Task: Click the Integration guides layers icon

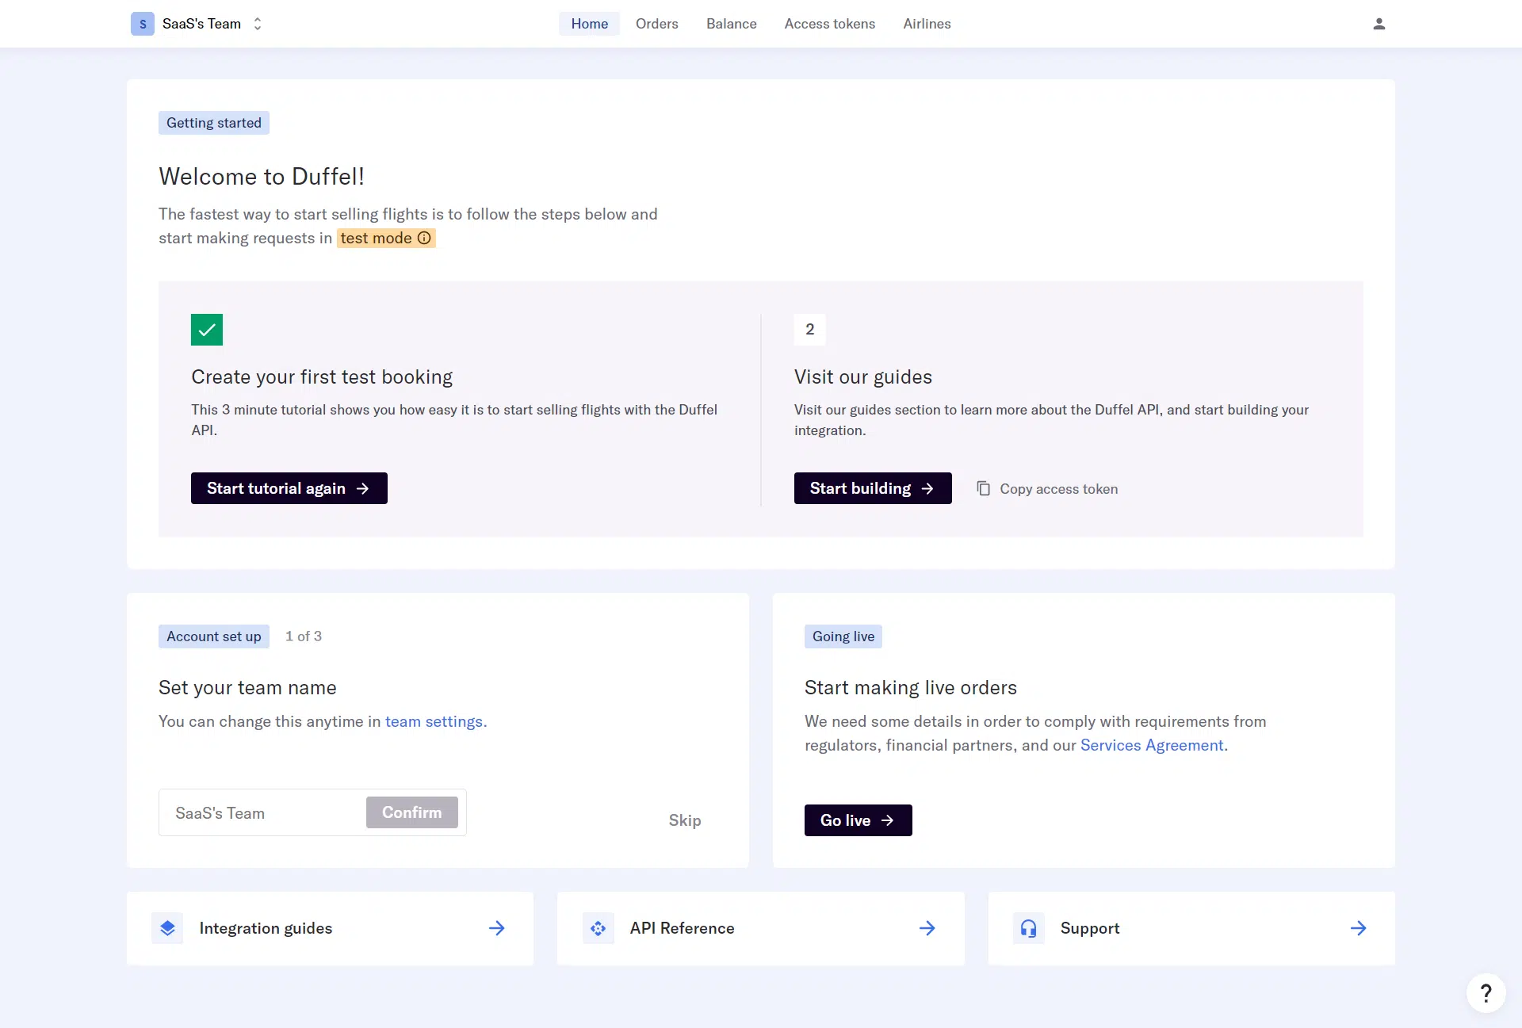Action: click(x=167, y=928)
